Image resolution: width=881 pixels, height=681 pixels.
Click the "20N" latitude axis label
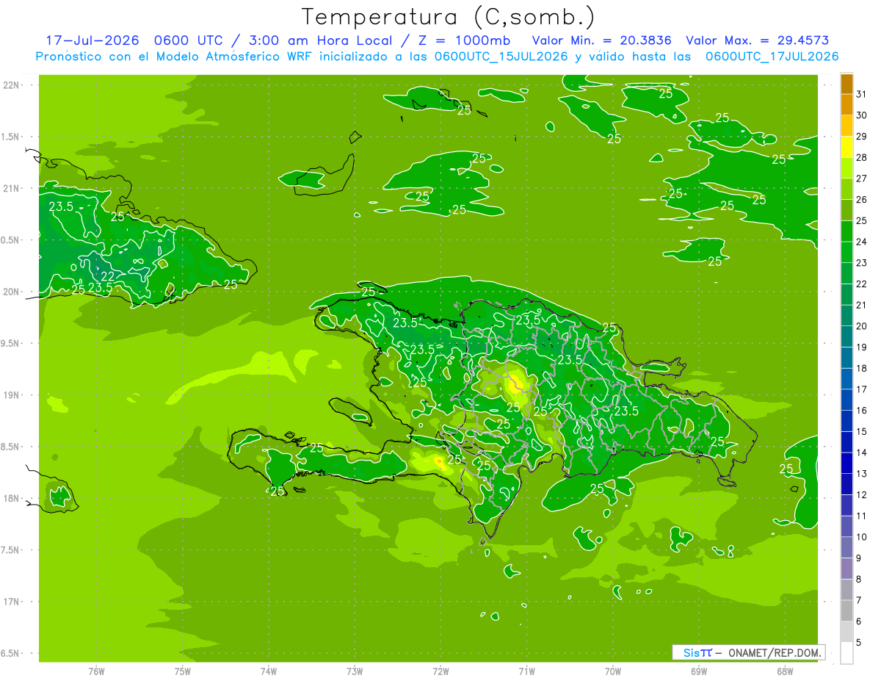coord(11,292)
